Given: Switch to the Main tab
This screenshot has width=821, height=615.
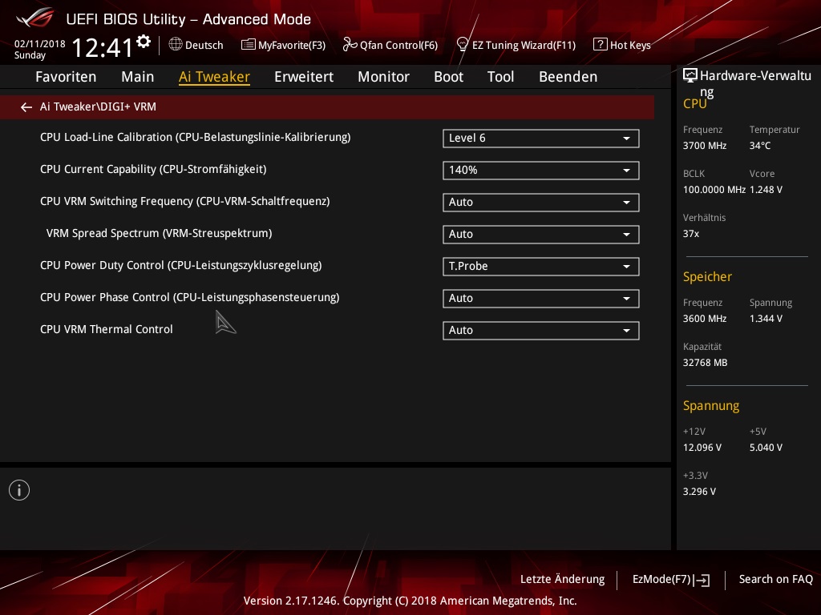Looking at the screenshot, I should click(138, 77).
